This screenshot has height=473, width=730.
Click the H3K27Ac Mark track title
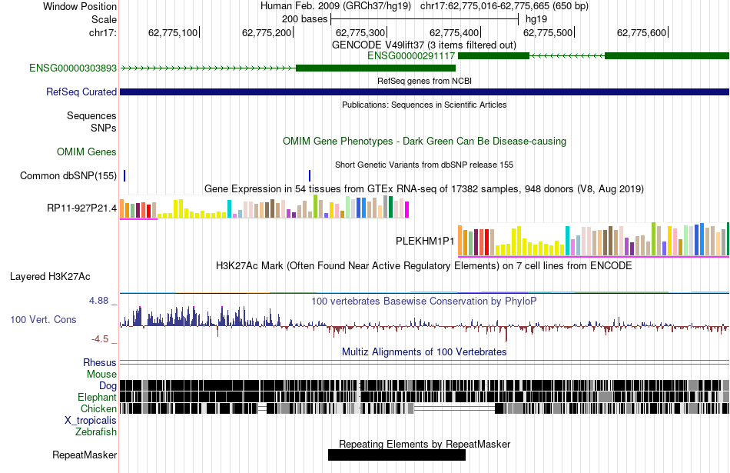pyautogui.click(x=424, y=265)
